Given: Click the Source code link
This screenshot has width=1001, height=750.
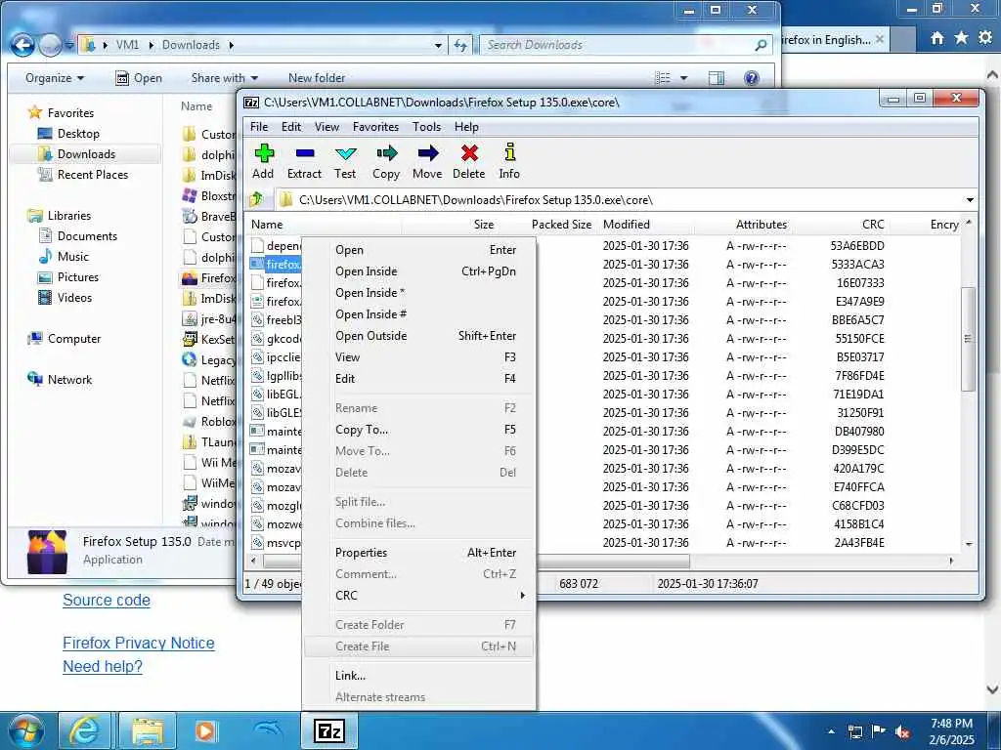Looking at the screenshot, I should 107,601.
